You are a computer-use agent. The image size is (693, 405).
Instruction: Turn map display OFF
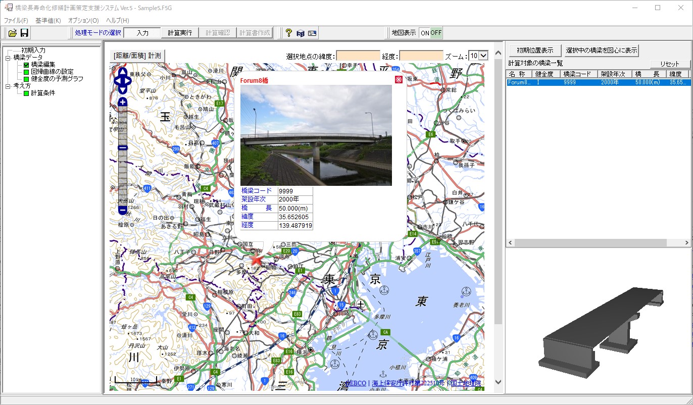(x=436, y=33)
